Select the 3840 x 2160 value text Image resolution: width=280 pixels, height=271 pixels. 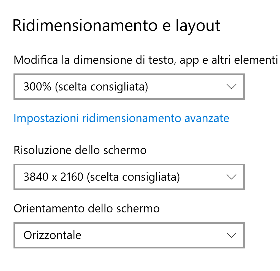click(53, 177)
